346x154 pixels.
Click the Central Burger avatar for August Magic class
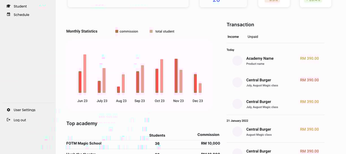tap(237, 131)
